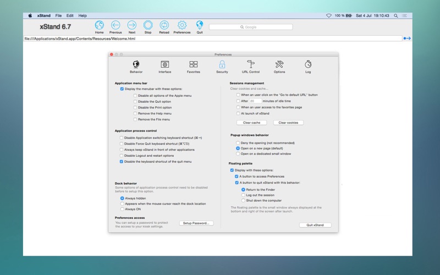Select Log out the session option
440x275 pixels.
[x=243, y=195]
